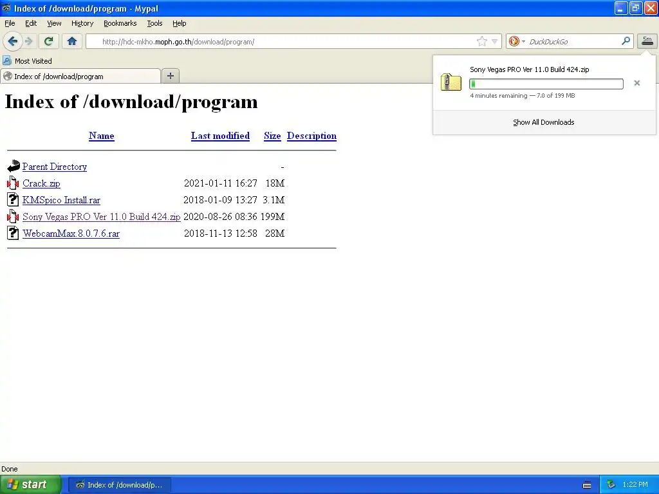659x494 pixels.
Task: Click the zip file icon in downloads panel
Action: pyautogui.click(x=450, y=82)
